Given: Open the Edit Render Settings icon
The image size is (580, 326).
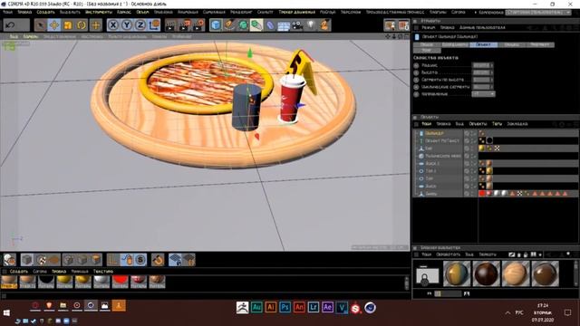Looking at the screenshot, I should tap(198, 25).
